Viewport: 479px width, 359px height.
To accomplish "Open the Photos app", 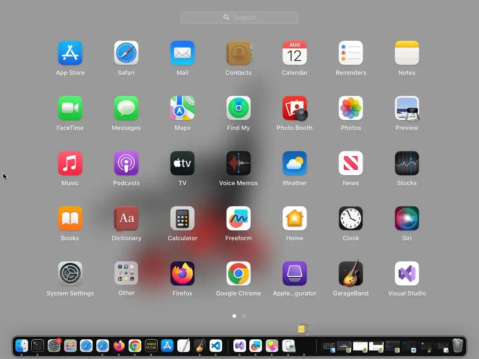I will point(351,108).
